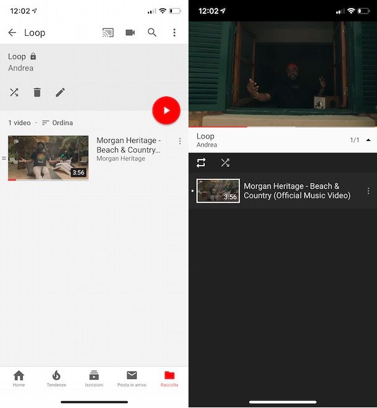Tap the Morgan Heritage channel name
This screenshot has height=408, width=377.
coord(121,158)
